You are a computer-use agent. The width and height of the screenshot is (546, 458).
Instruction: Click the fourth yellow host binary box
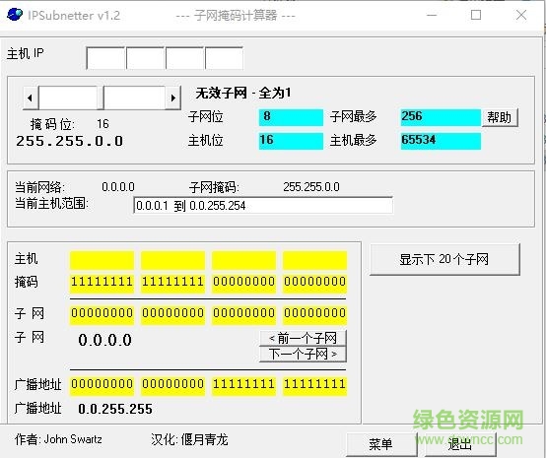point(314,260)
